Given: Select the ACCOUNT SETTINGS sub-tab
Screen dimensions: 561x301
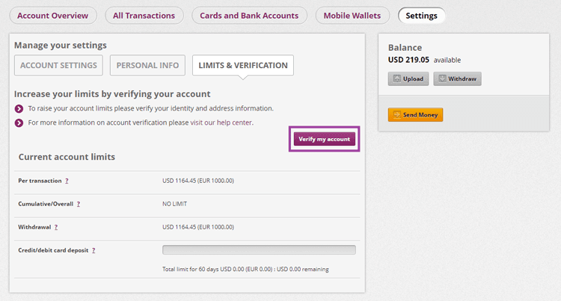Looking at the screenshot, I should 58,65.
